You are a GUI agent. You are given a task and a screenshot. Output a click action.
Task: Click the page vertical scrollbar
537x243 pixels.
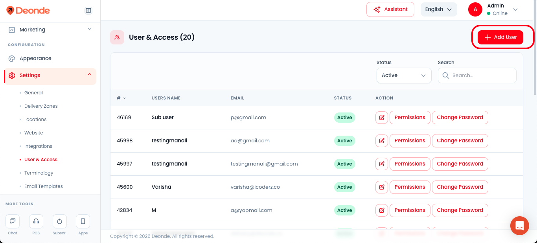tap(535, 47)
